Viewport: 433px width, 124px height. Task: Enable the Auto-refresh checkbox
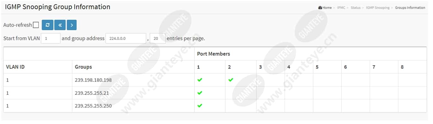click(36, 25)
